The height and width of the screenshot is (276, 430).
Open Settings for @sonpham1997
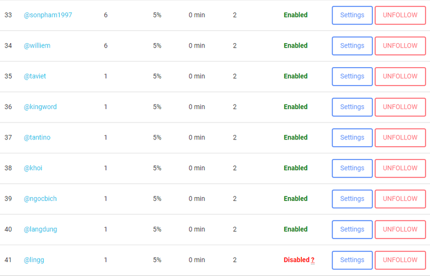[x=352, y=15]
